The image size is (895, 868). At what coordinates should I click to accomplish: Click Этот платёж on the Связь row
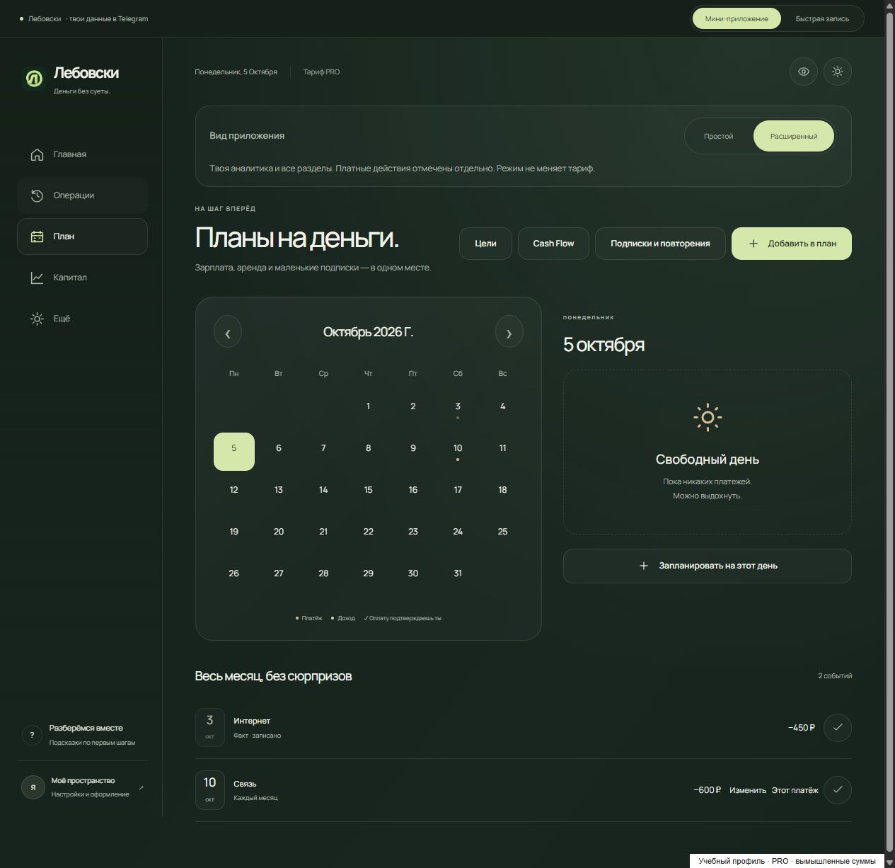click(x=795, y=790)
